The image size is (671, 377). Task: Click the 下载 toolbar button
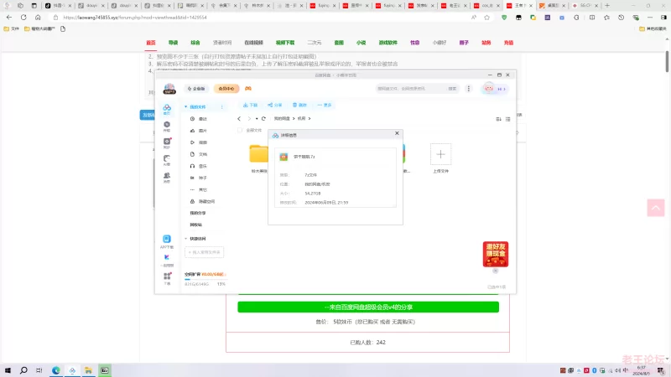[250, 106]
